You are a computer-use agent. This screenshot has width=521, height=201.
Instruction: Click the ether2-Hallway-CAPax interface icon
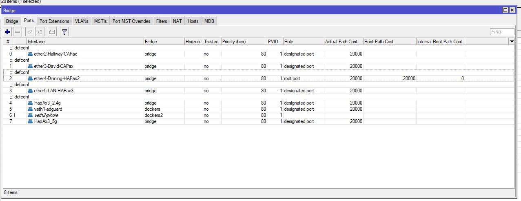30,54
